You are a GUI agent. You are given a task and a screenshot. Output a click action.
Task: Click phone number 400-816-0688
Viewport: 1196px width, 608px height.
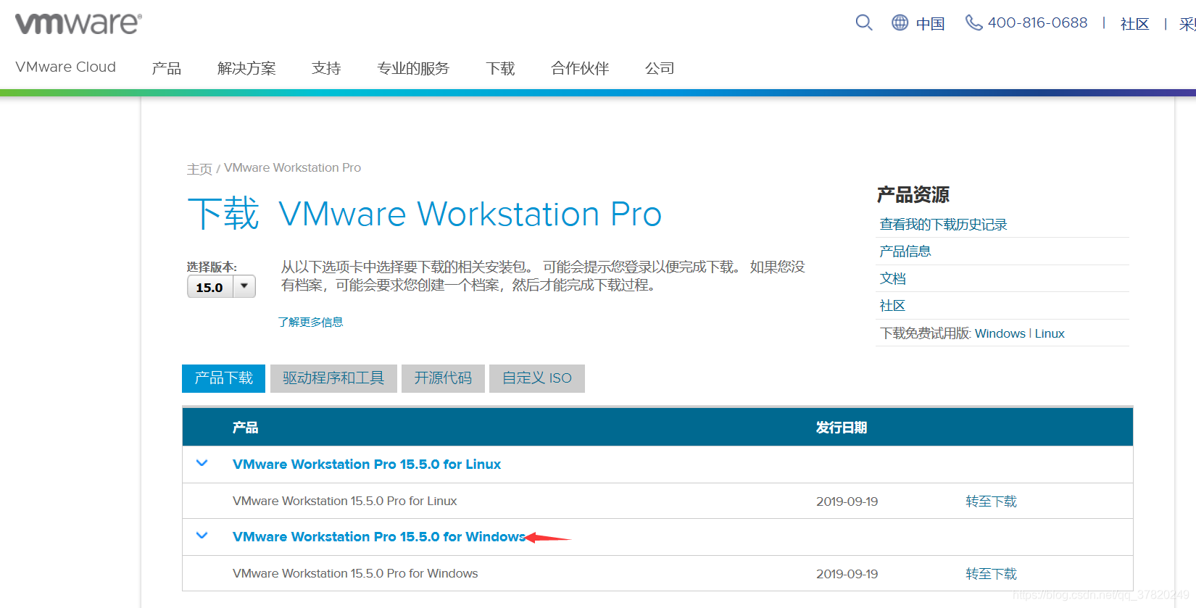click(1037, 22)
